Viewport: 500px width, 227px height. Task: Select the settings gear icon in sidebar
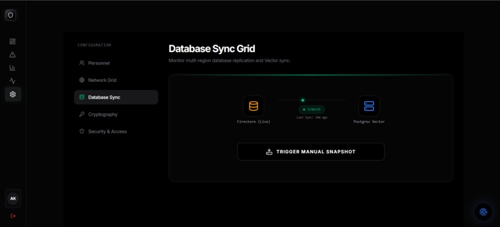tap(13, 94)
